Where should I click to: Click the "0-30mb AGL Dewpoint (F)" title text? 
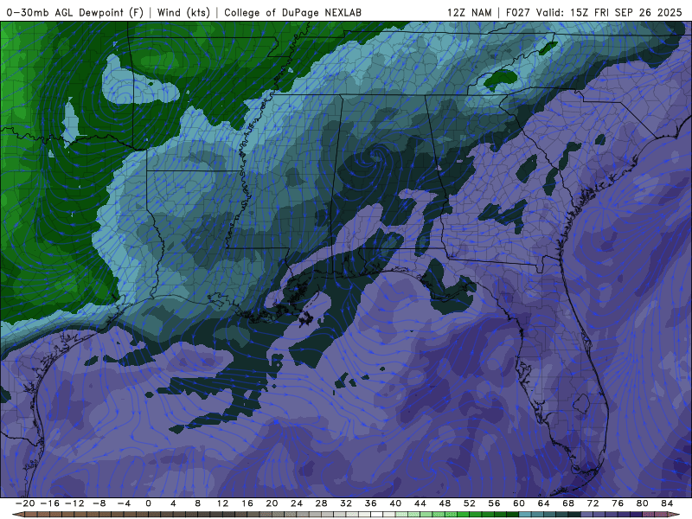[74, 12]
